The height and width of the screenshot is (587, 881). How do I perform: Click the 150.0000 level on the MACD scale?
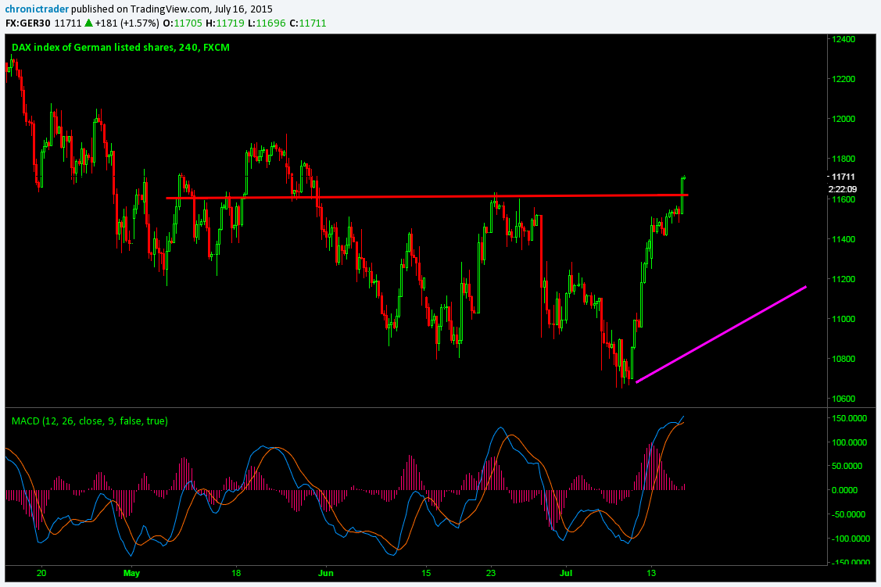coord(849,418)
